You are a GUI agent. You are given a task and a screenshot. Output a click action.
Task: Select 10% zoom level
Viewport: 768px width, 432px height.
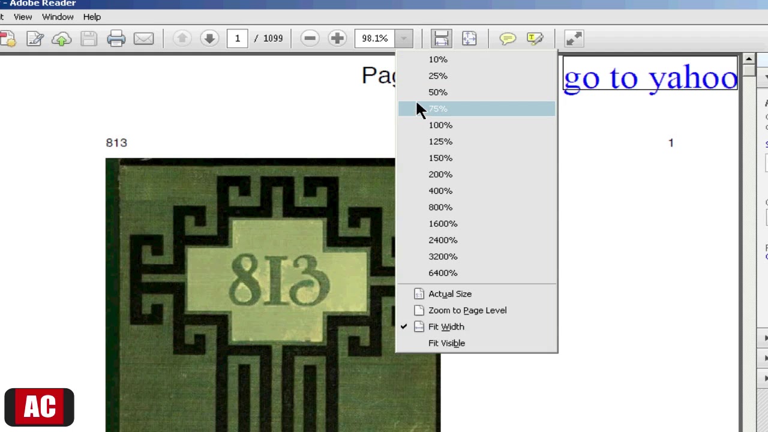(476, 59)
